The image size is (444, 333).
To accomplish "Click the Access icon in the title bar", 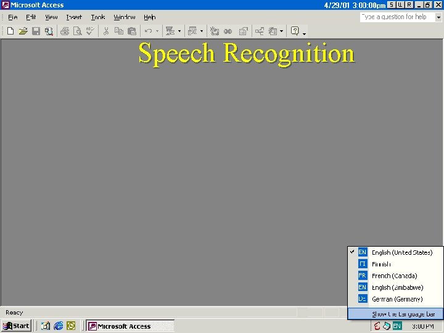I will tap(6, 5).
